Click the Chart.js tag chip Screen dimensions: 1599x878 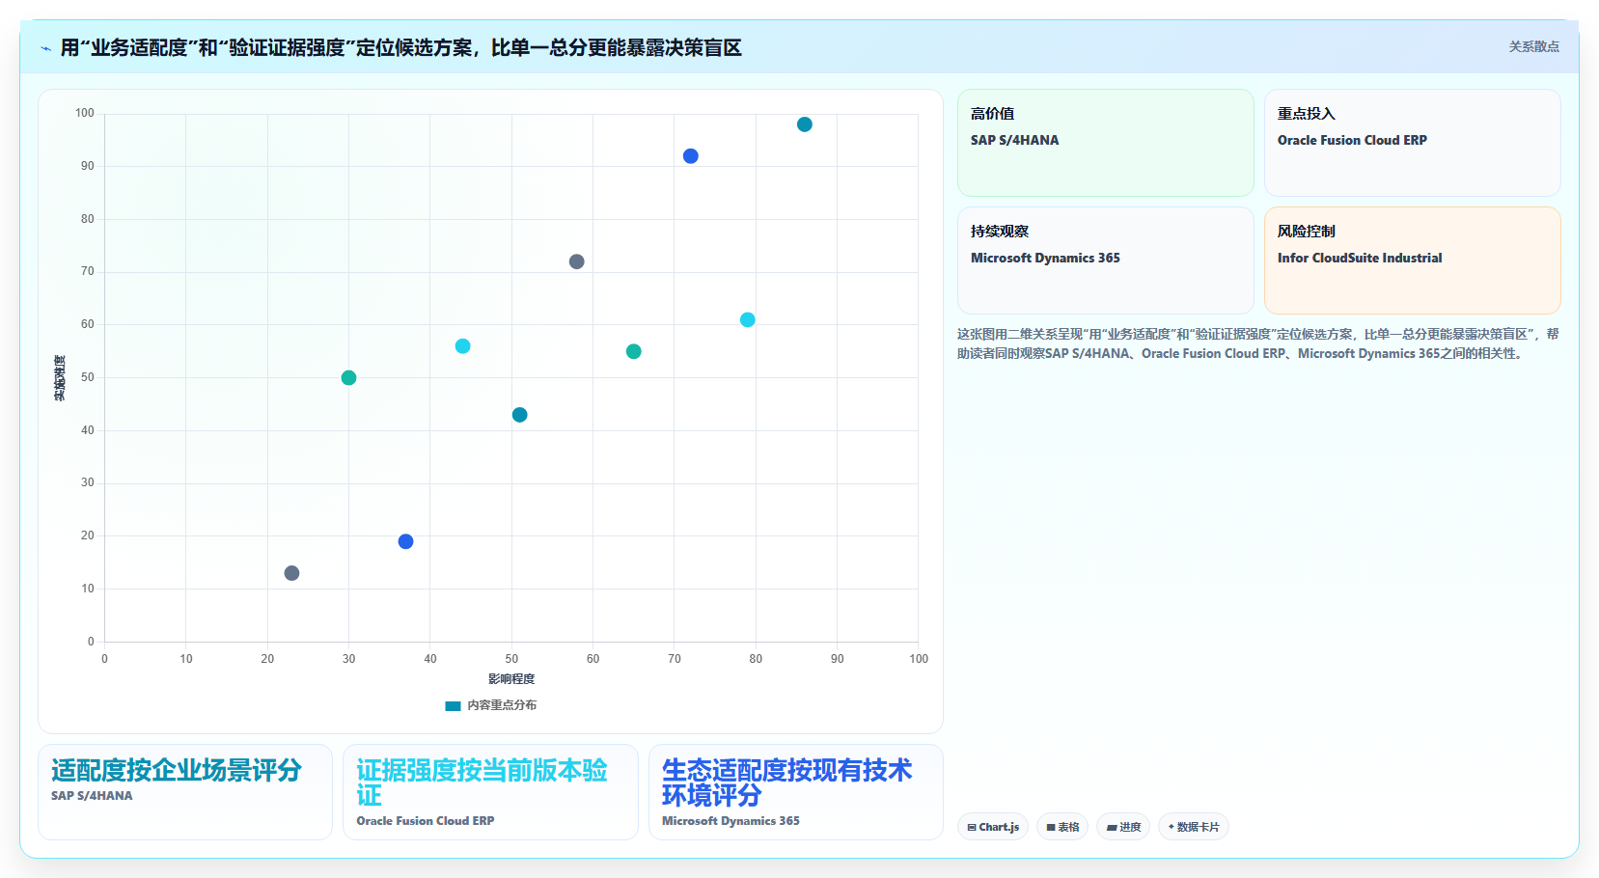point(993,827)
